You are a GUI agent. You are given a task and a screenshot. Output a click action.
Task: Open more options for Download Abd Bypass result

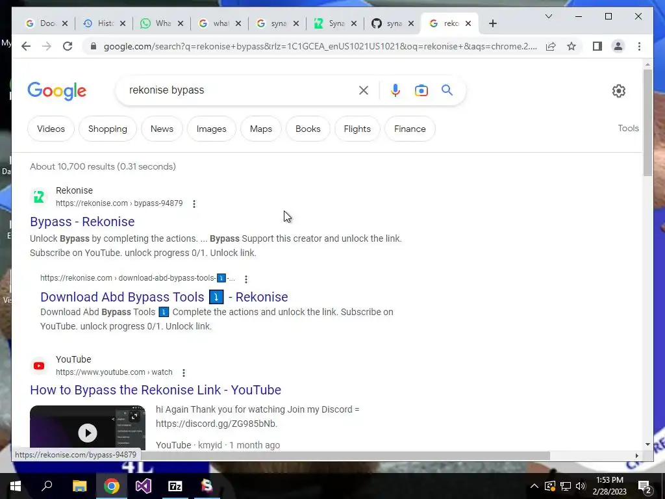coord(246,279)
